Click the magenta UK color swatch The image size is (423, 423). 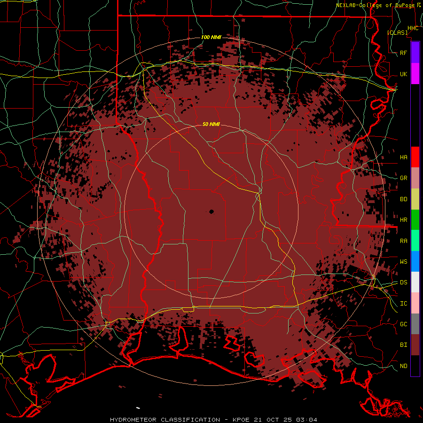coord(415,74)
